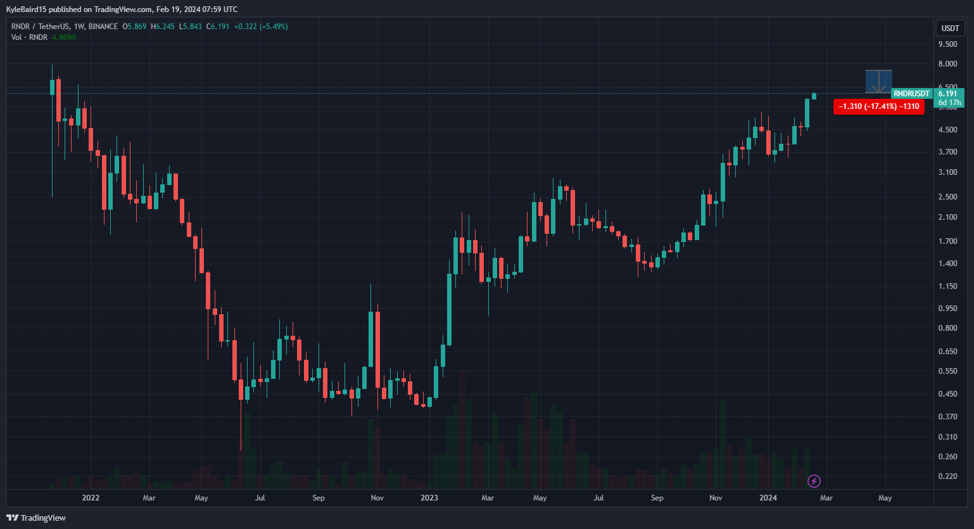Click the RNDRUSDT symbol price tag
Screen dimensions: 974x529
pos(911,94)
